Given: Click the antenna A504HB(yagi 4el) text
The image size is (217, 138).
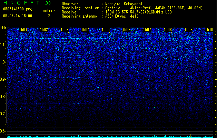Looking at the screenshot, I should (x=122, y=16).
